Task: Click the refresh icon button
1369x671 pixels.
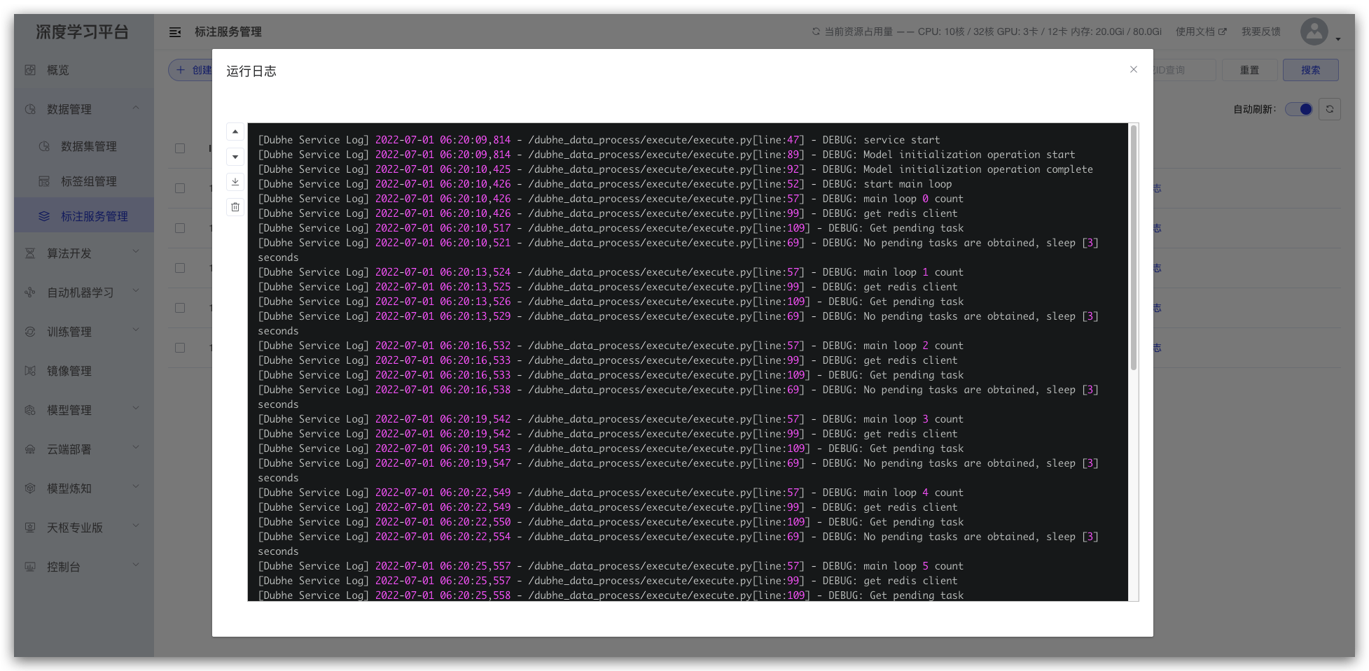Action: 1329,109
